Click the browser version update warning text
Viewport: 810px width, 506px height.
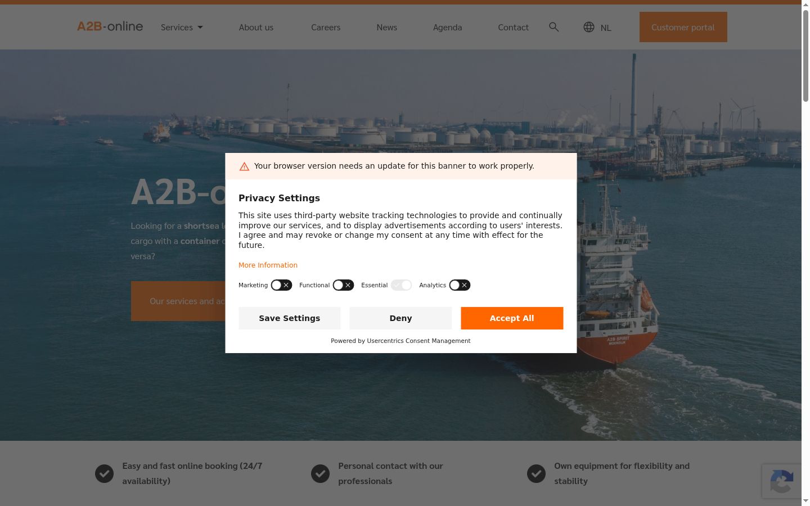pos(394,166)
